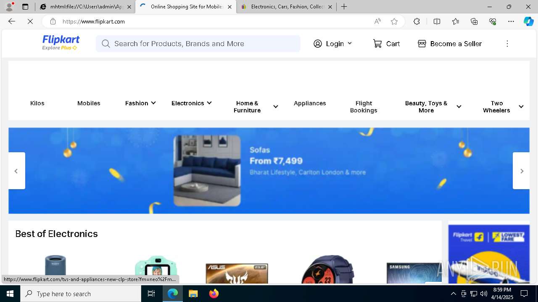Close the Electronics, Cars, Fashion tab
The width and height of the screenshot is (538, 302).
330,7
